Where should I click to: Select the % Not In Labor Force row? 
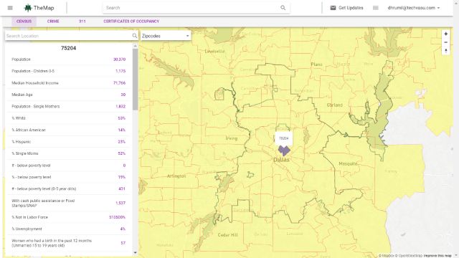point(69,217)
